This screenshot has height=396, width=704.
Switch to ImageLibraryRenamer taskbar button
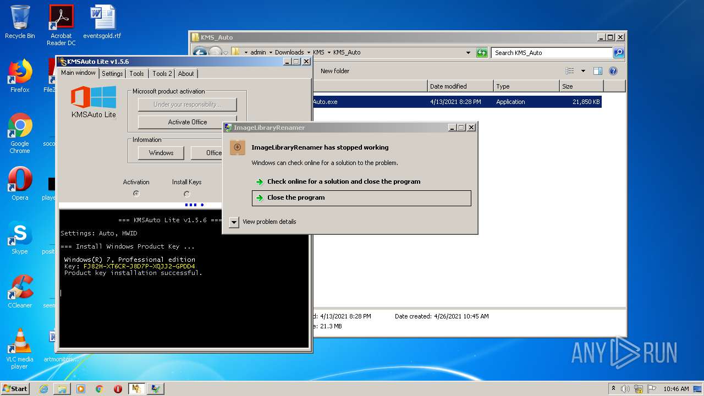pyautogui.click(x=156, y=389)
